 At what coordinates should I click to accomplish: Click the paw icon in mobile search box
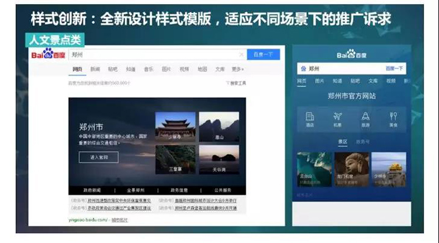coord(303,68)
